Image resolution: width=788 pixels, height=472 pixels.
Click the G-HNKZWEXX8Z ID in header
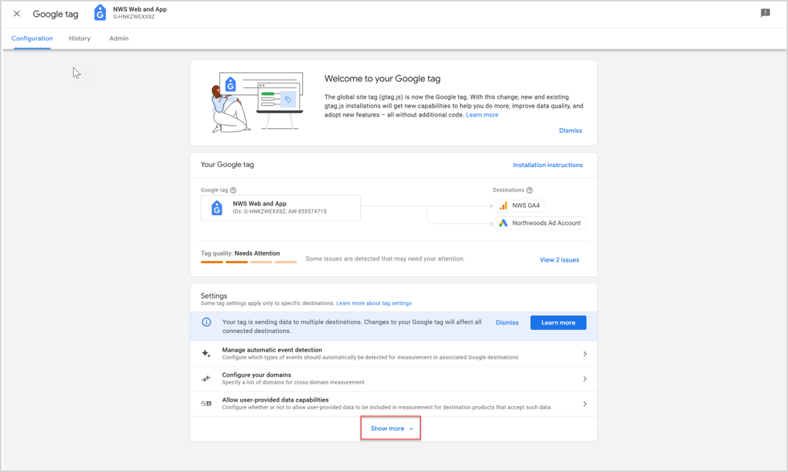(134, 17)
